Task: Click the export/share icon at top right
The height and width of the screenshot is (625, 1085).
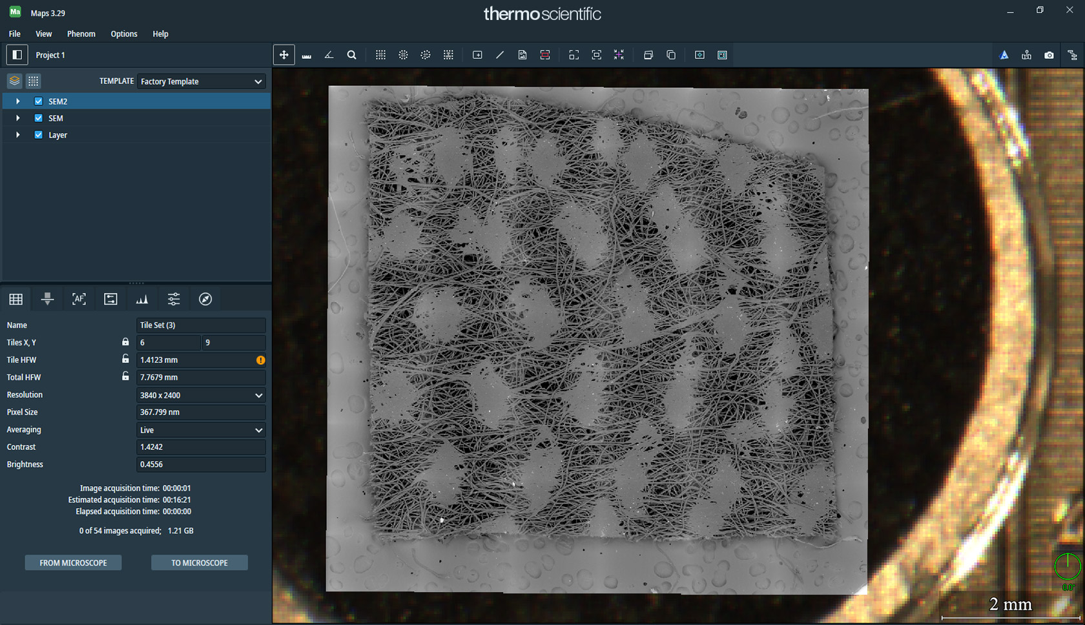Action: coord(1026,55)
